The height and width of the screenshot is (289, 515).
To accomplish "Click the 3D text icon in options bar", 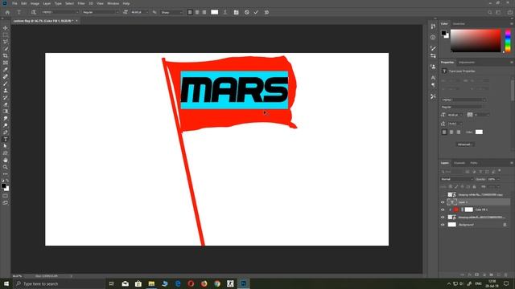I will coord(266,12).
